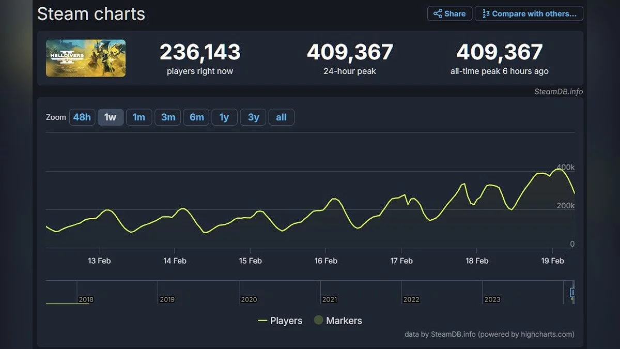
Task: Click the SteamDB.info credit text
Action: pyautogui.click(x=559, y=92)
